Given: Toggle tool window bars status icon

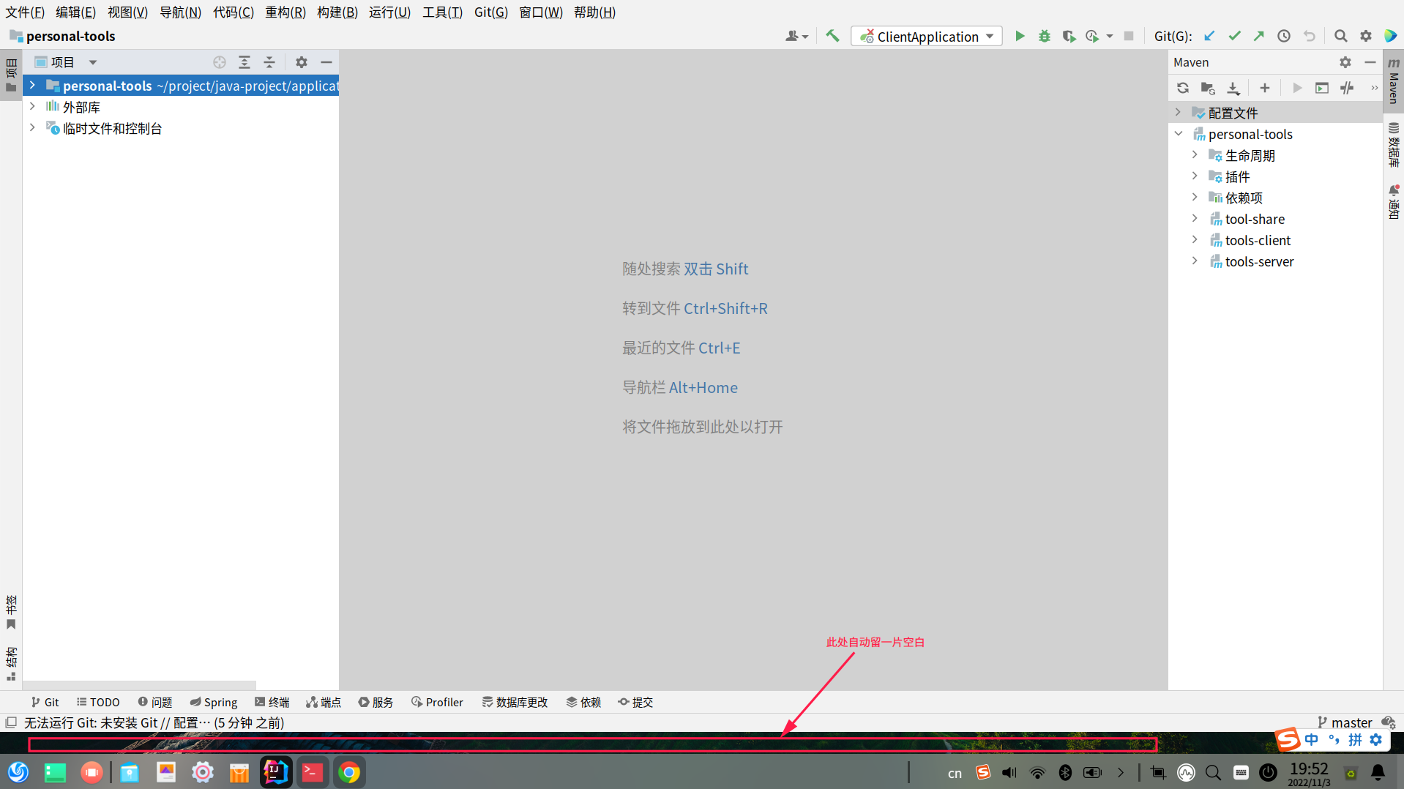Looking at the screenshot, I should click(11, 722).
